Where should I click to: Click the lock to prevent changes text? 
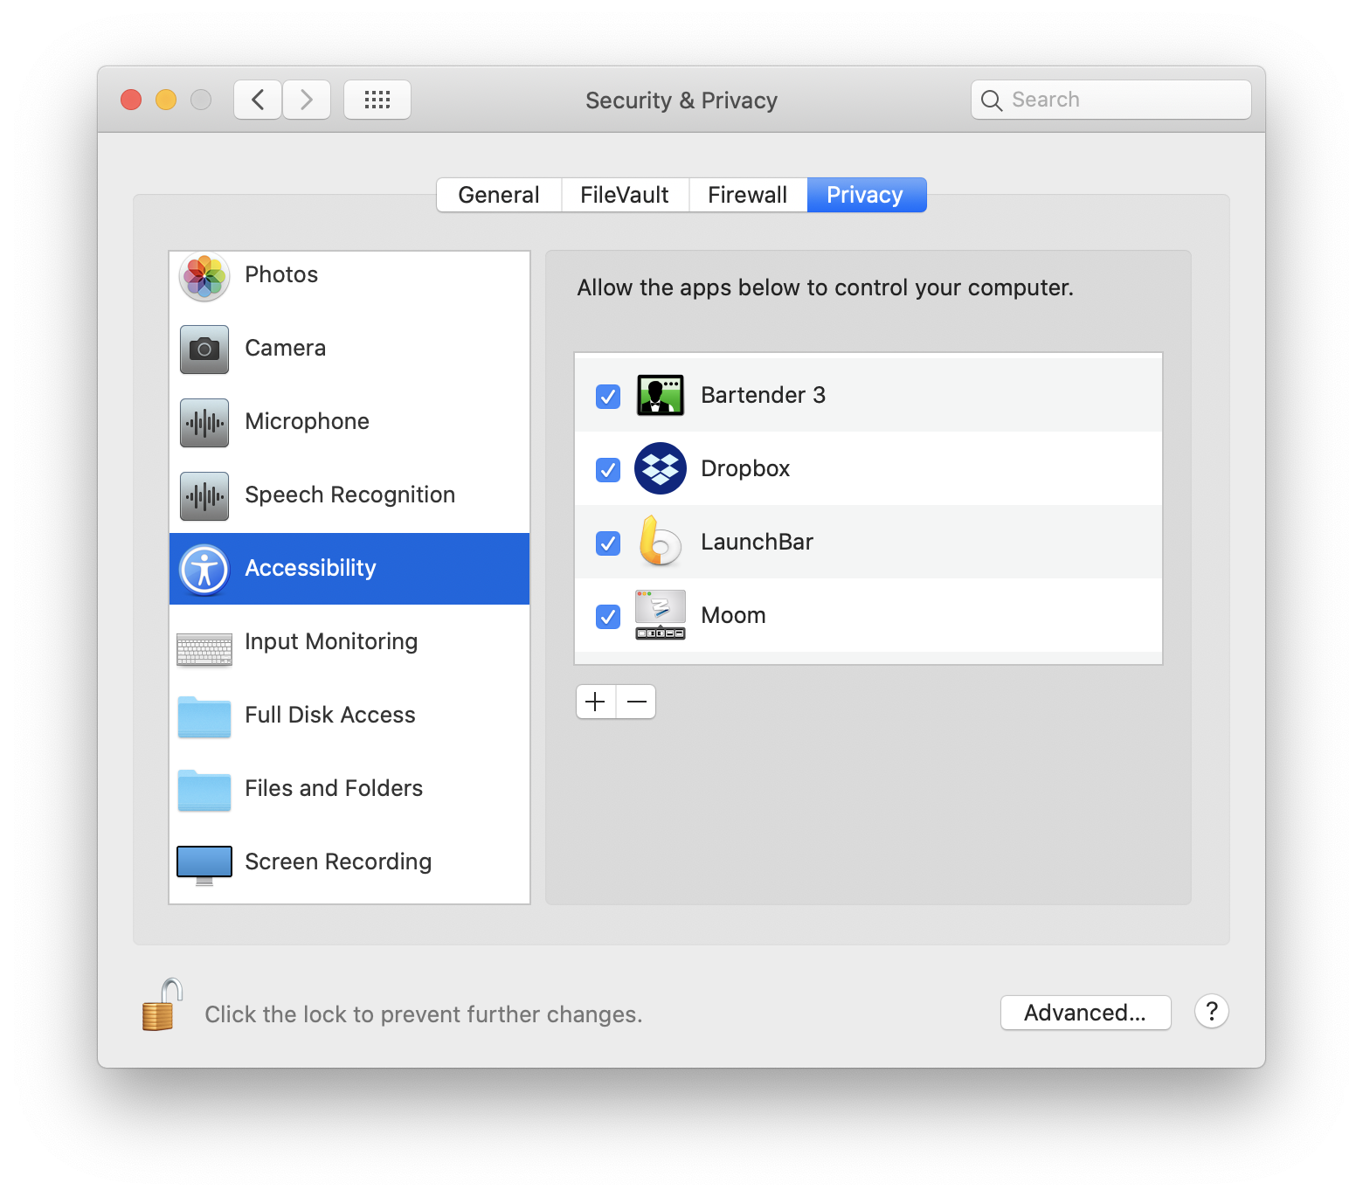tap(424, 1014)
